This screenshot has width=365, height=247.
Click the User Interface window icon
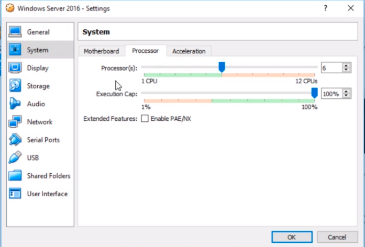click(x=15, y=194)
